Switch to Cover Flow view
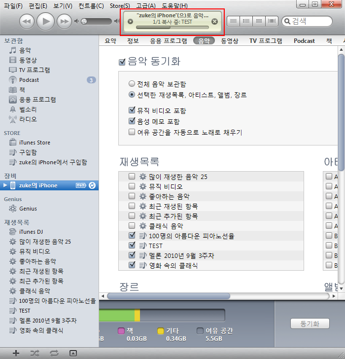 pos(272,21)
